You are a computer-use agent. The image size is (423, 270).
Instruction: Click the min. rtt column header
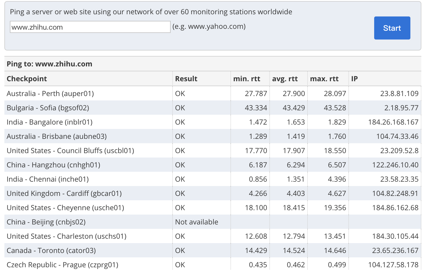(x=247, y=79)
